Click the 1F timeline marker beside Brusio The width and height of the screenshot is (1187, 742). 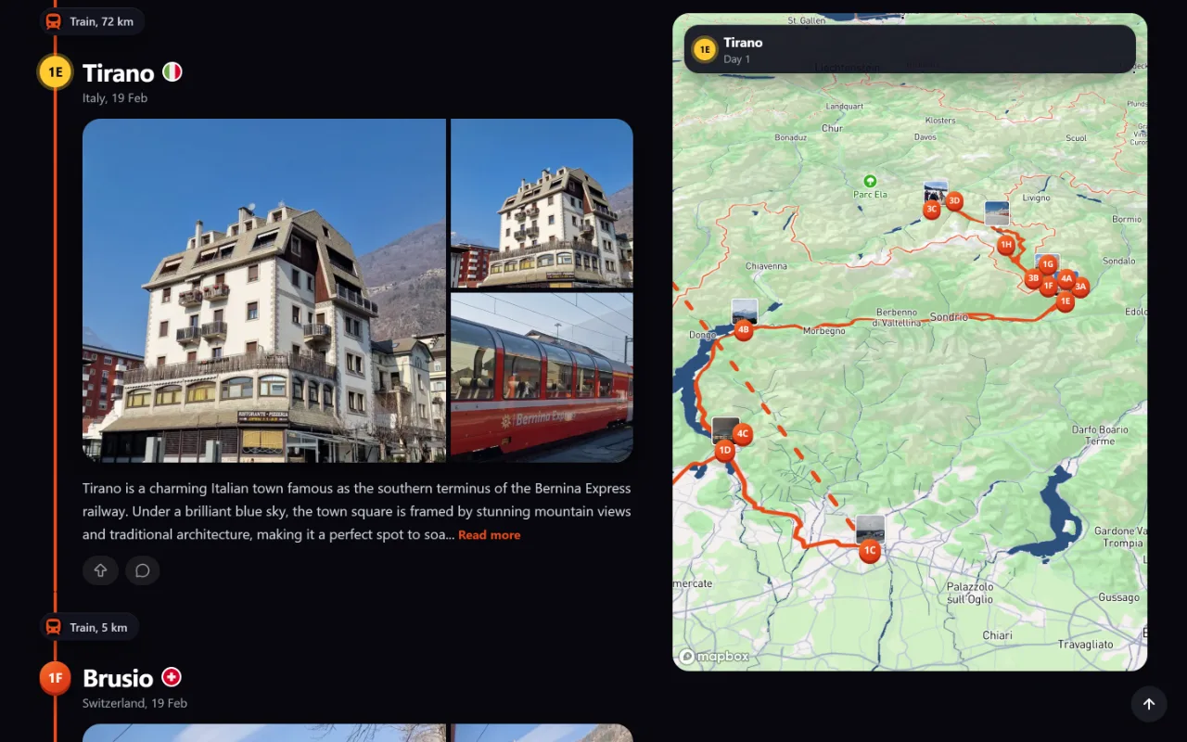point(55,678)
